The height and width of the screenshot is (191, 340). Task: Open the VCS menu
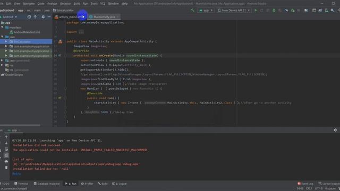pyautogui.click(x=103, y=4)
